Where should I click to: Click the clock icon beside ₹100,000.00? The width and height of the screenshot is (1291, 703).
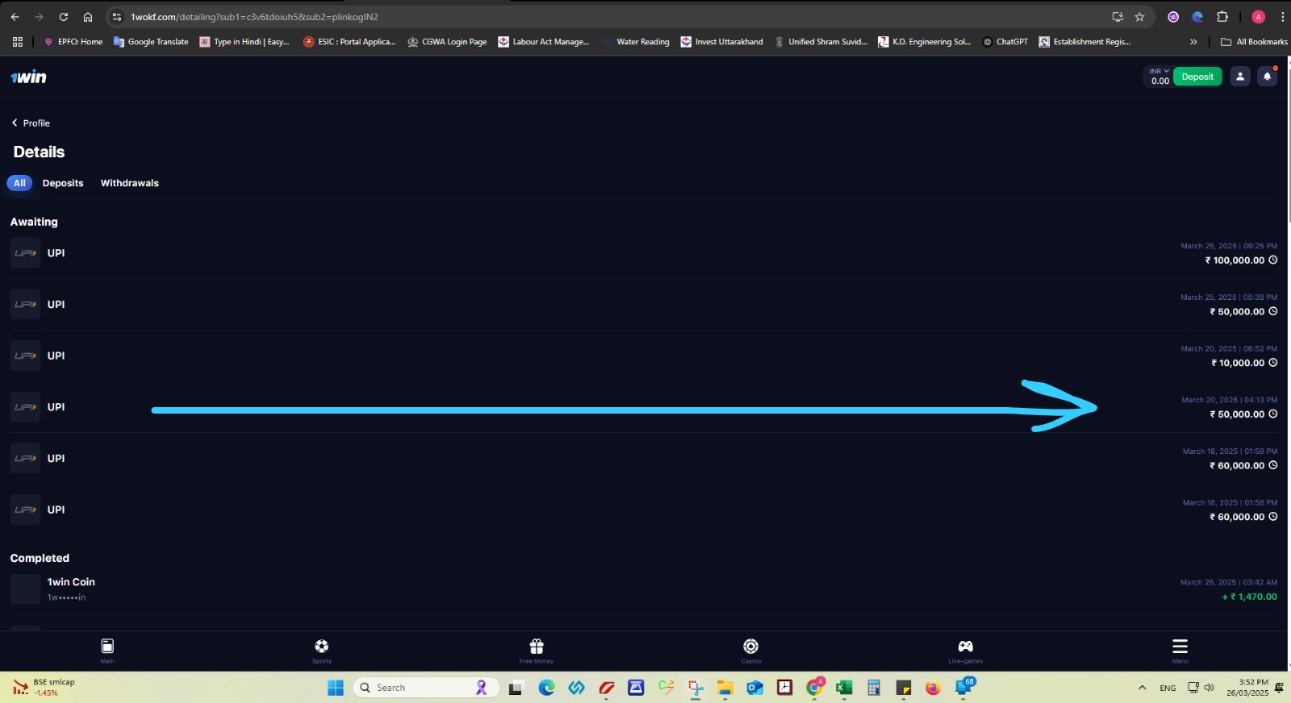click(1273, 260)
